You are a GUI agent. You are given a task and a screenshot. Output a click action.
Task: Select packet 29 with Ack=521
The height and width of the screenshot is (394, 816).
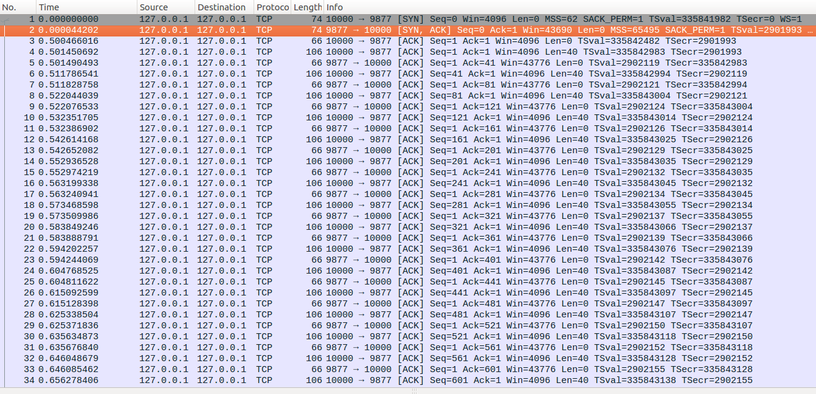point(408,325)
